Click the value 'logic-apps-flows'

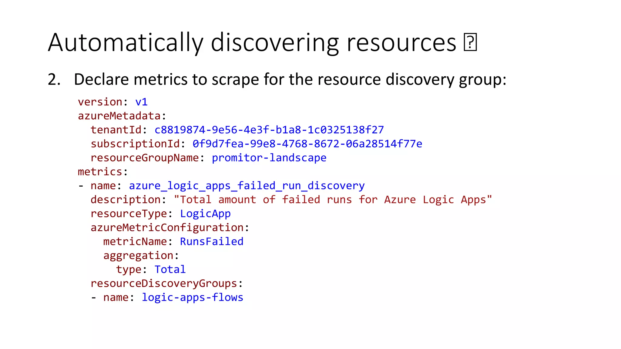193,297
